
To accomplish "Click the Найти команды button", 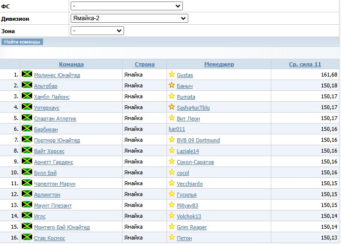I will 22,41.
